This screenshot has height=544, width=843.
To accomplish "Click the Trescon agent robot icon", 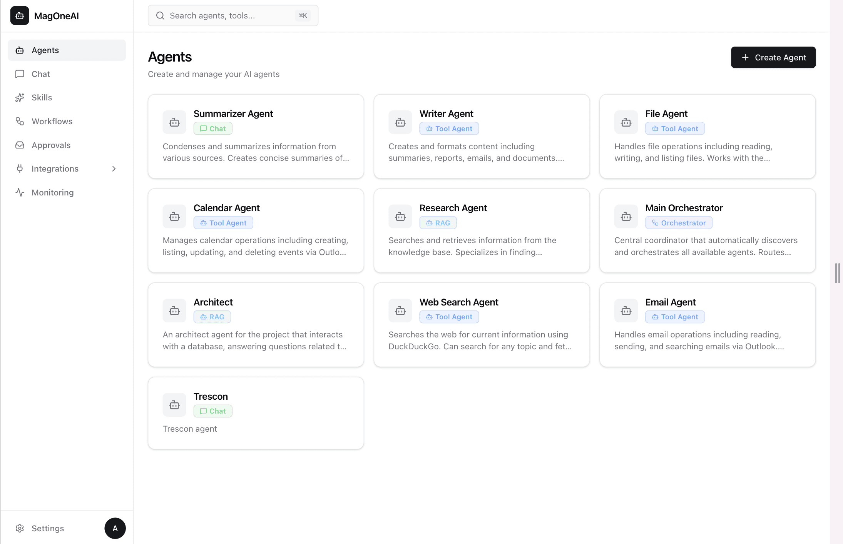I will (174, 405).
